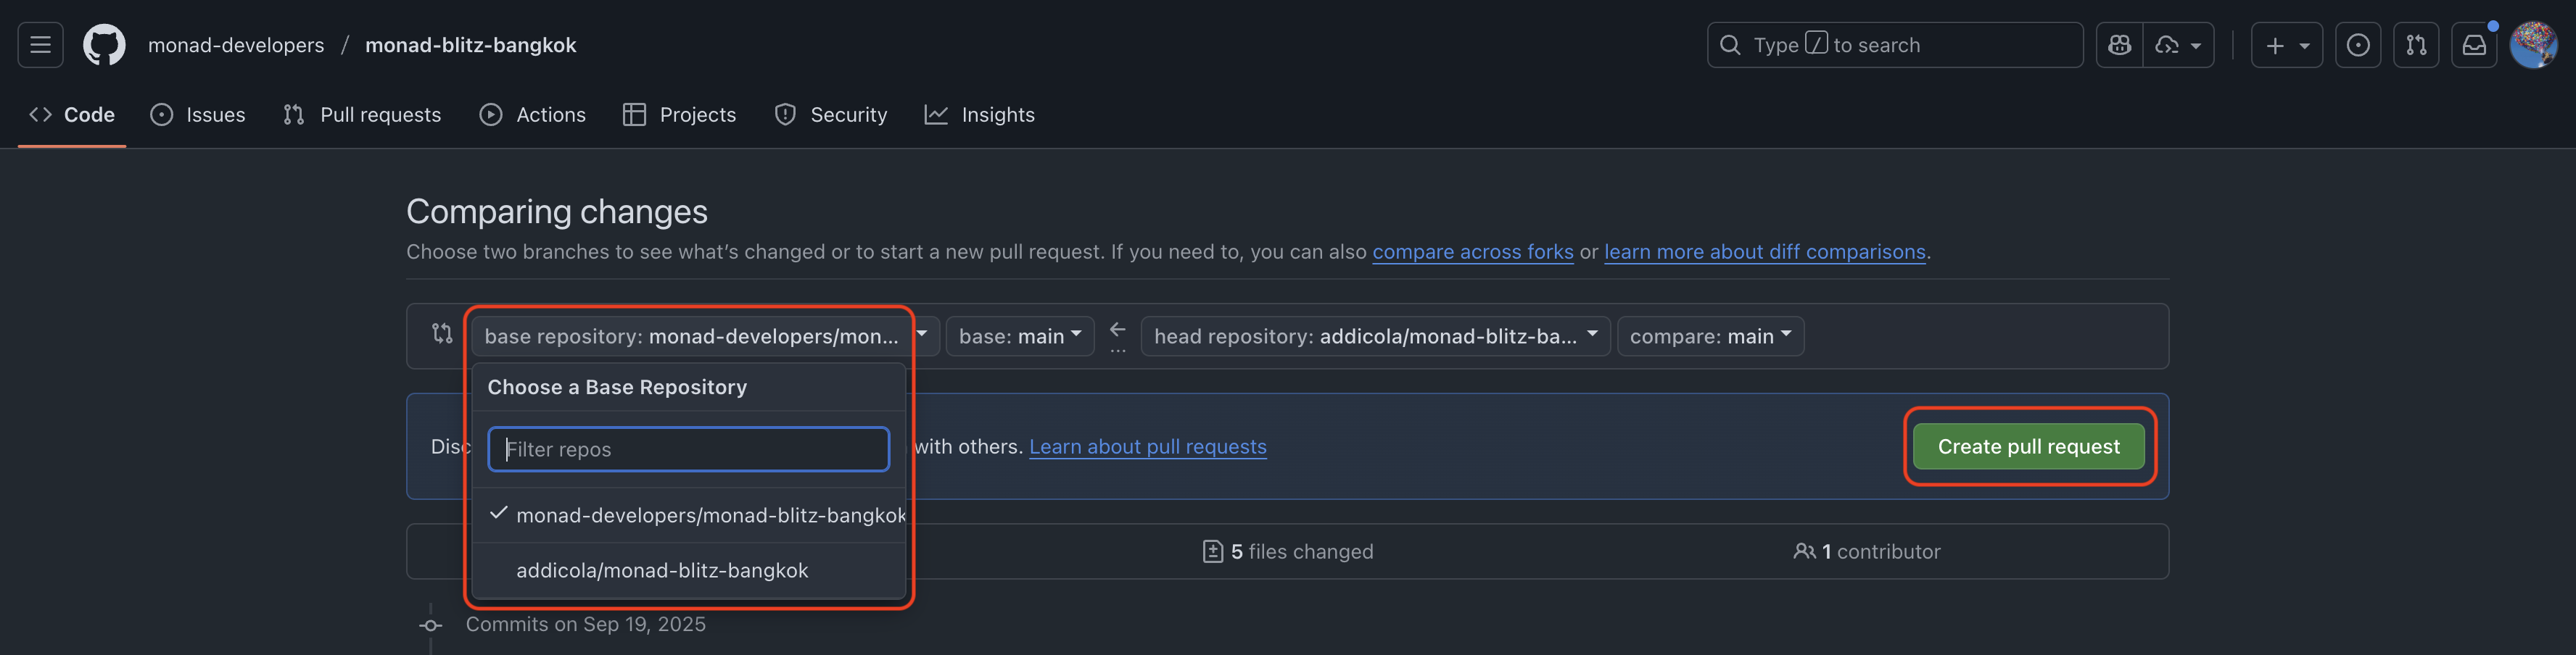Expand the create new plus dropdown
This screenshot has width=2576, height=655.
click(2286, 45)
